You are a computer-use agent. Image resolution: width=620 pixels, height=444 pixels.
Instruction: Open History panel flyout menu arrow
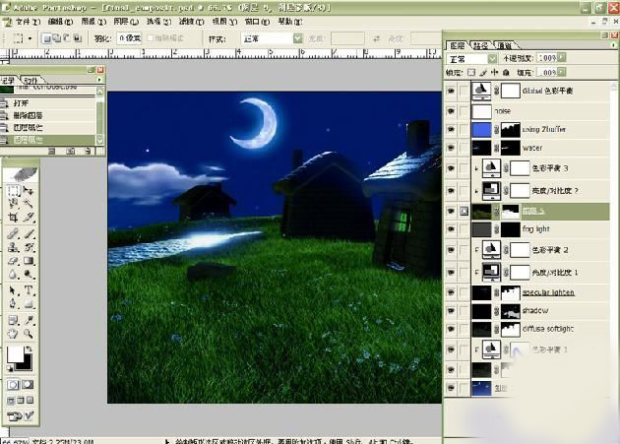tap(98, 80)
